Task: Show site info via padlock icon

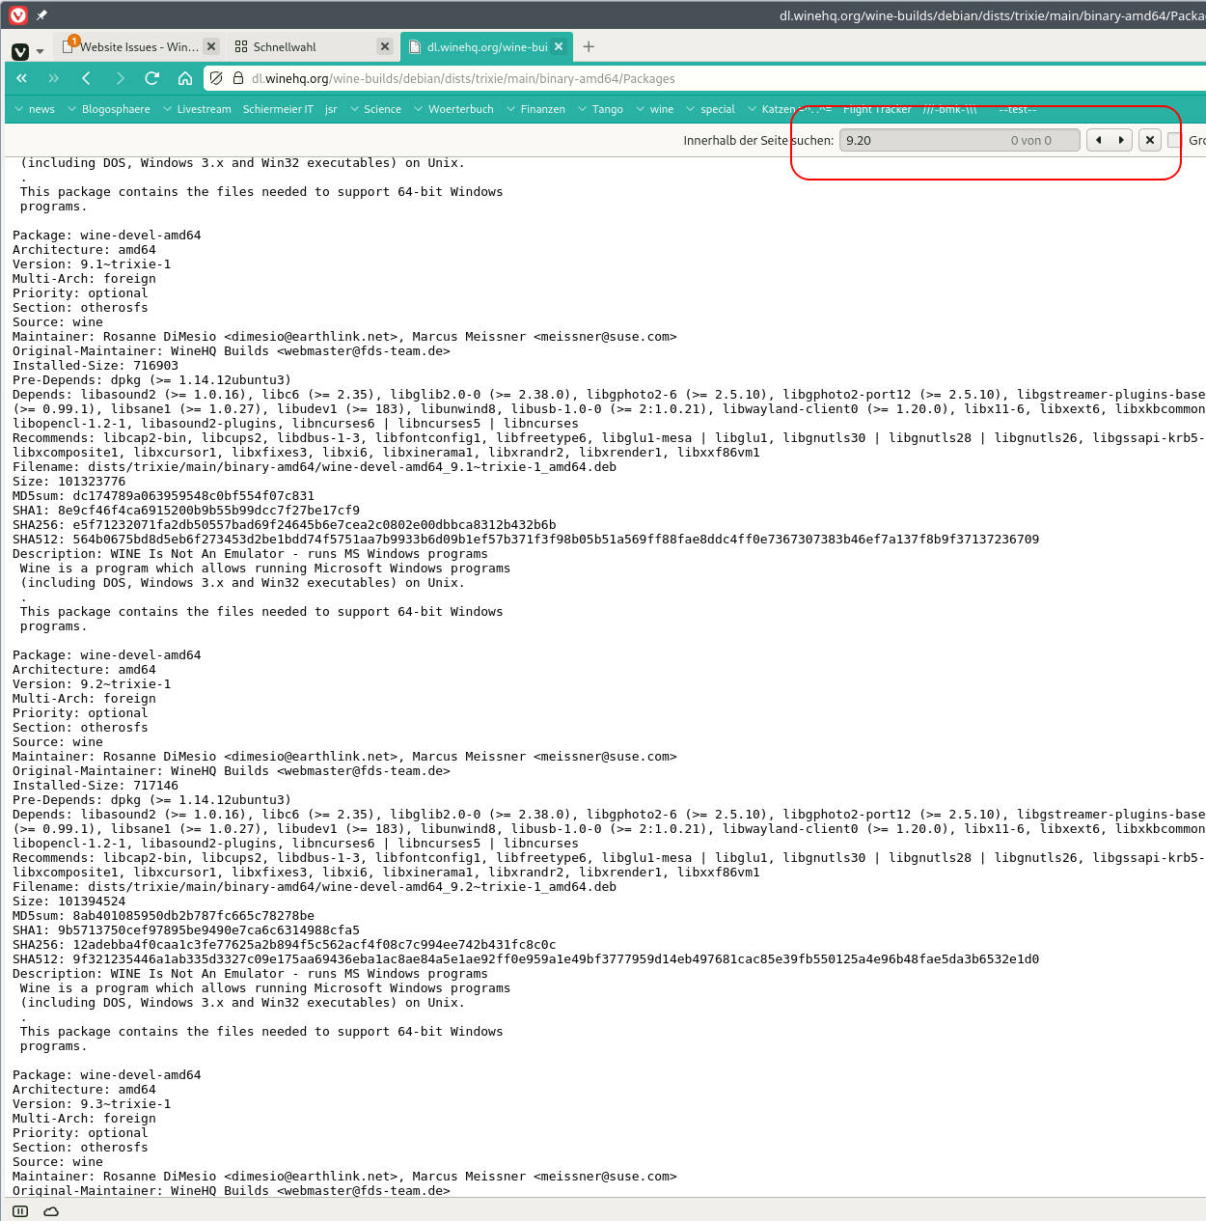Action: pos(238,78)
